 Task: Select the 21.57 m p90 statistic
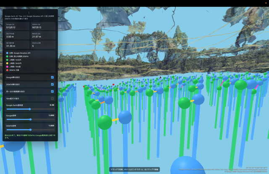(x=37, y=37)
